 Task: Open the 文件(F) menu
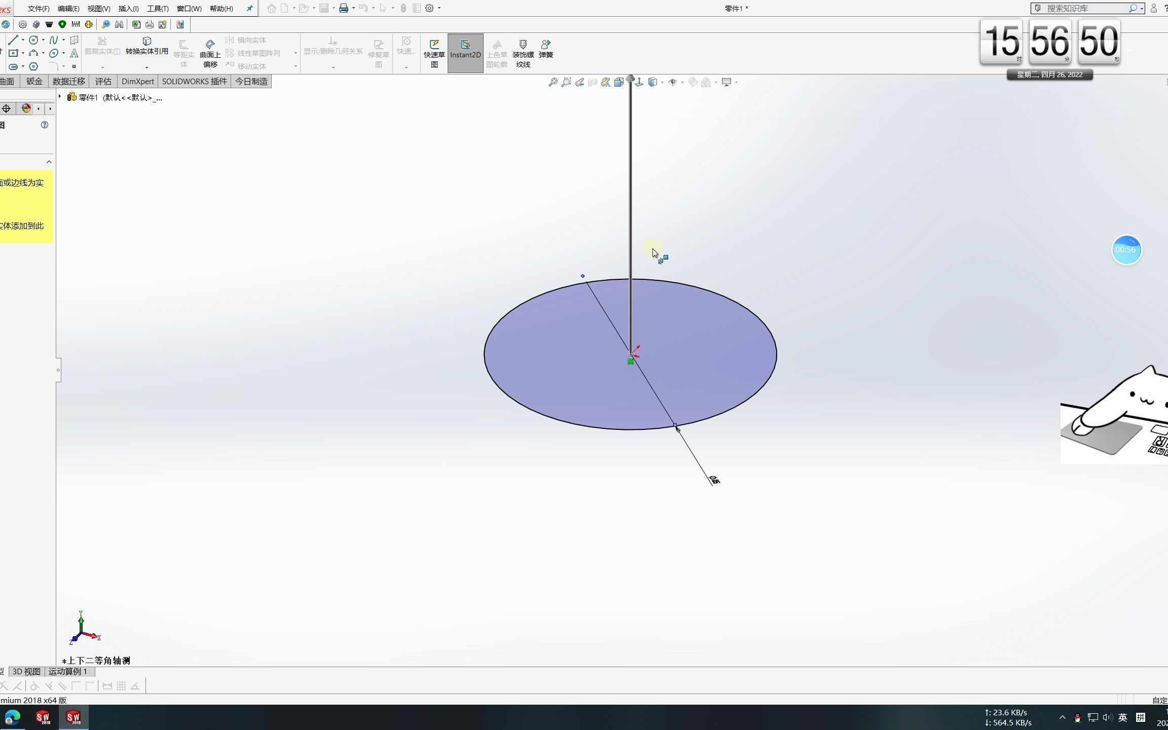pyautogui.click(x=39, y=9)
